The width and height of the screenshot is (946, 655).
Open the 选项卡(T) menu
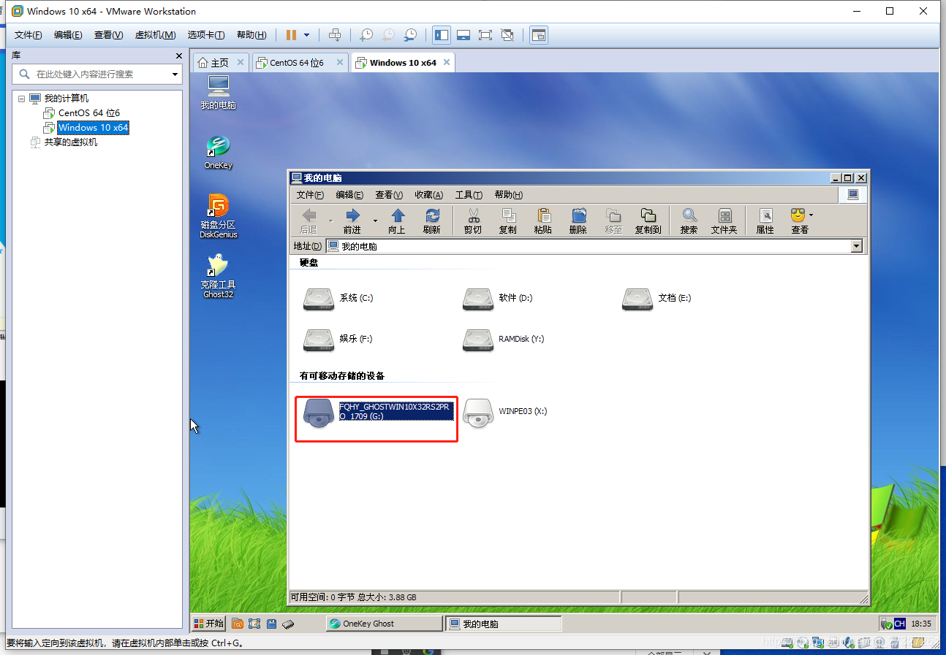tap(206, 35)
